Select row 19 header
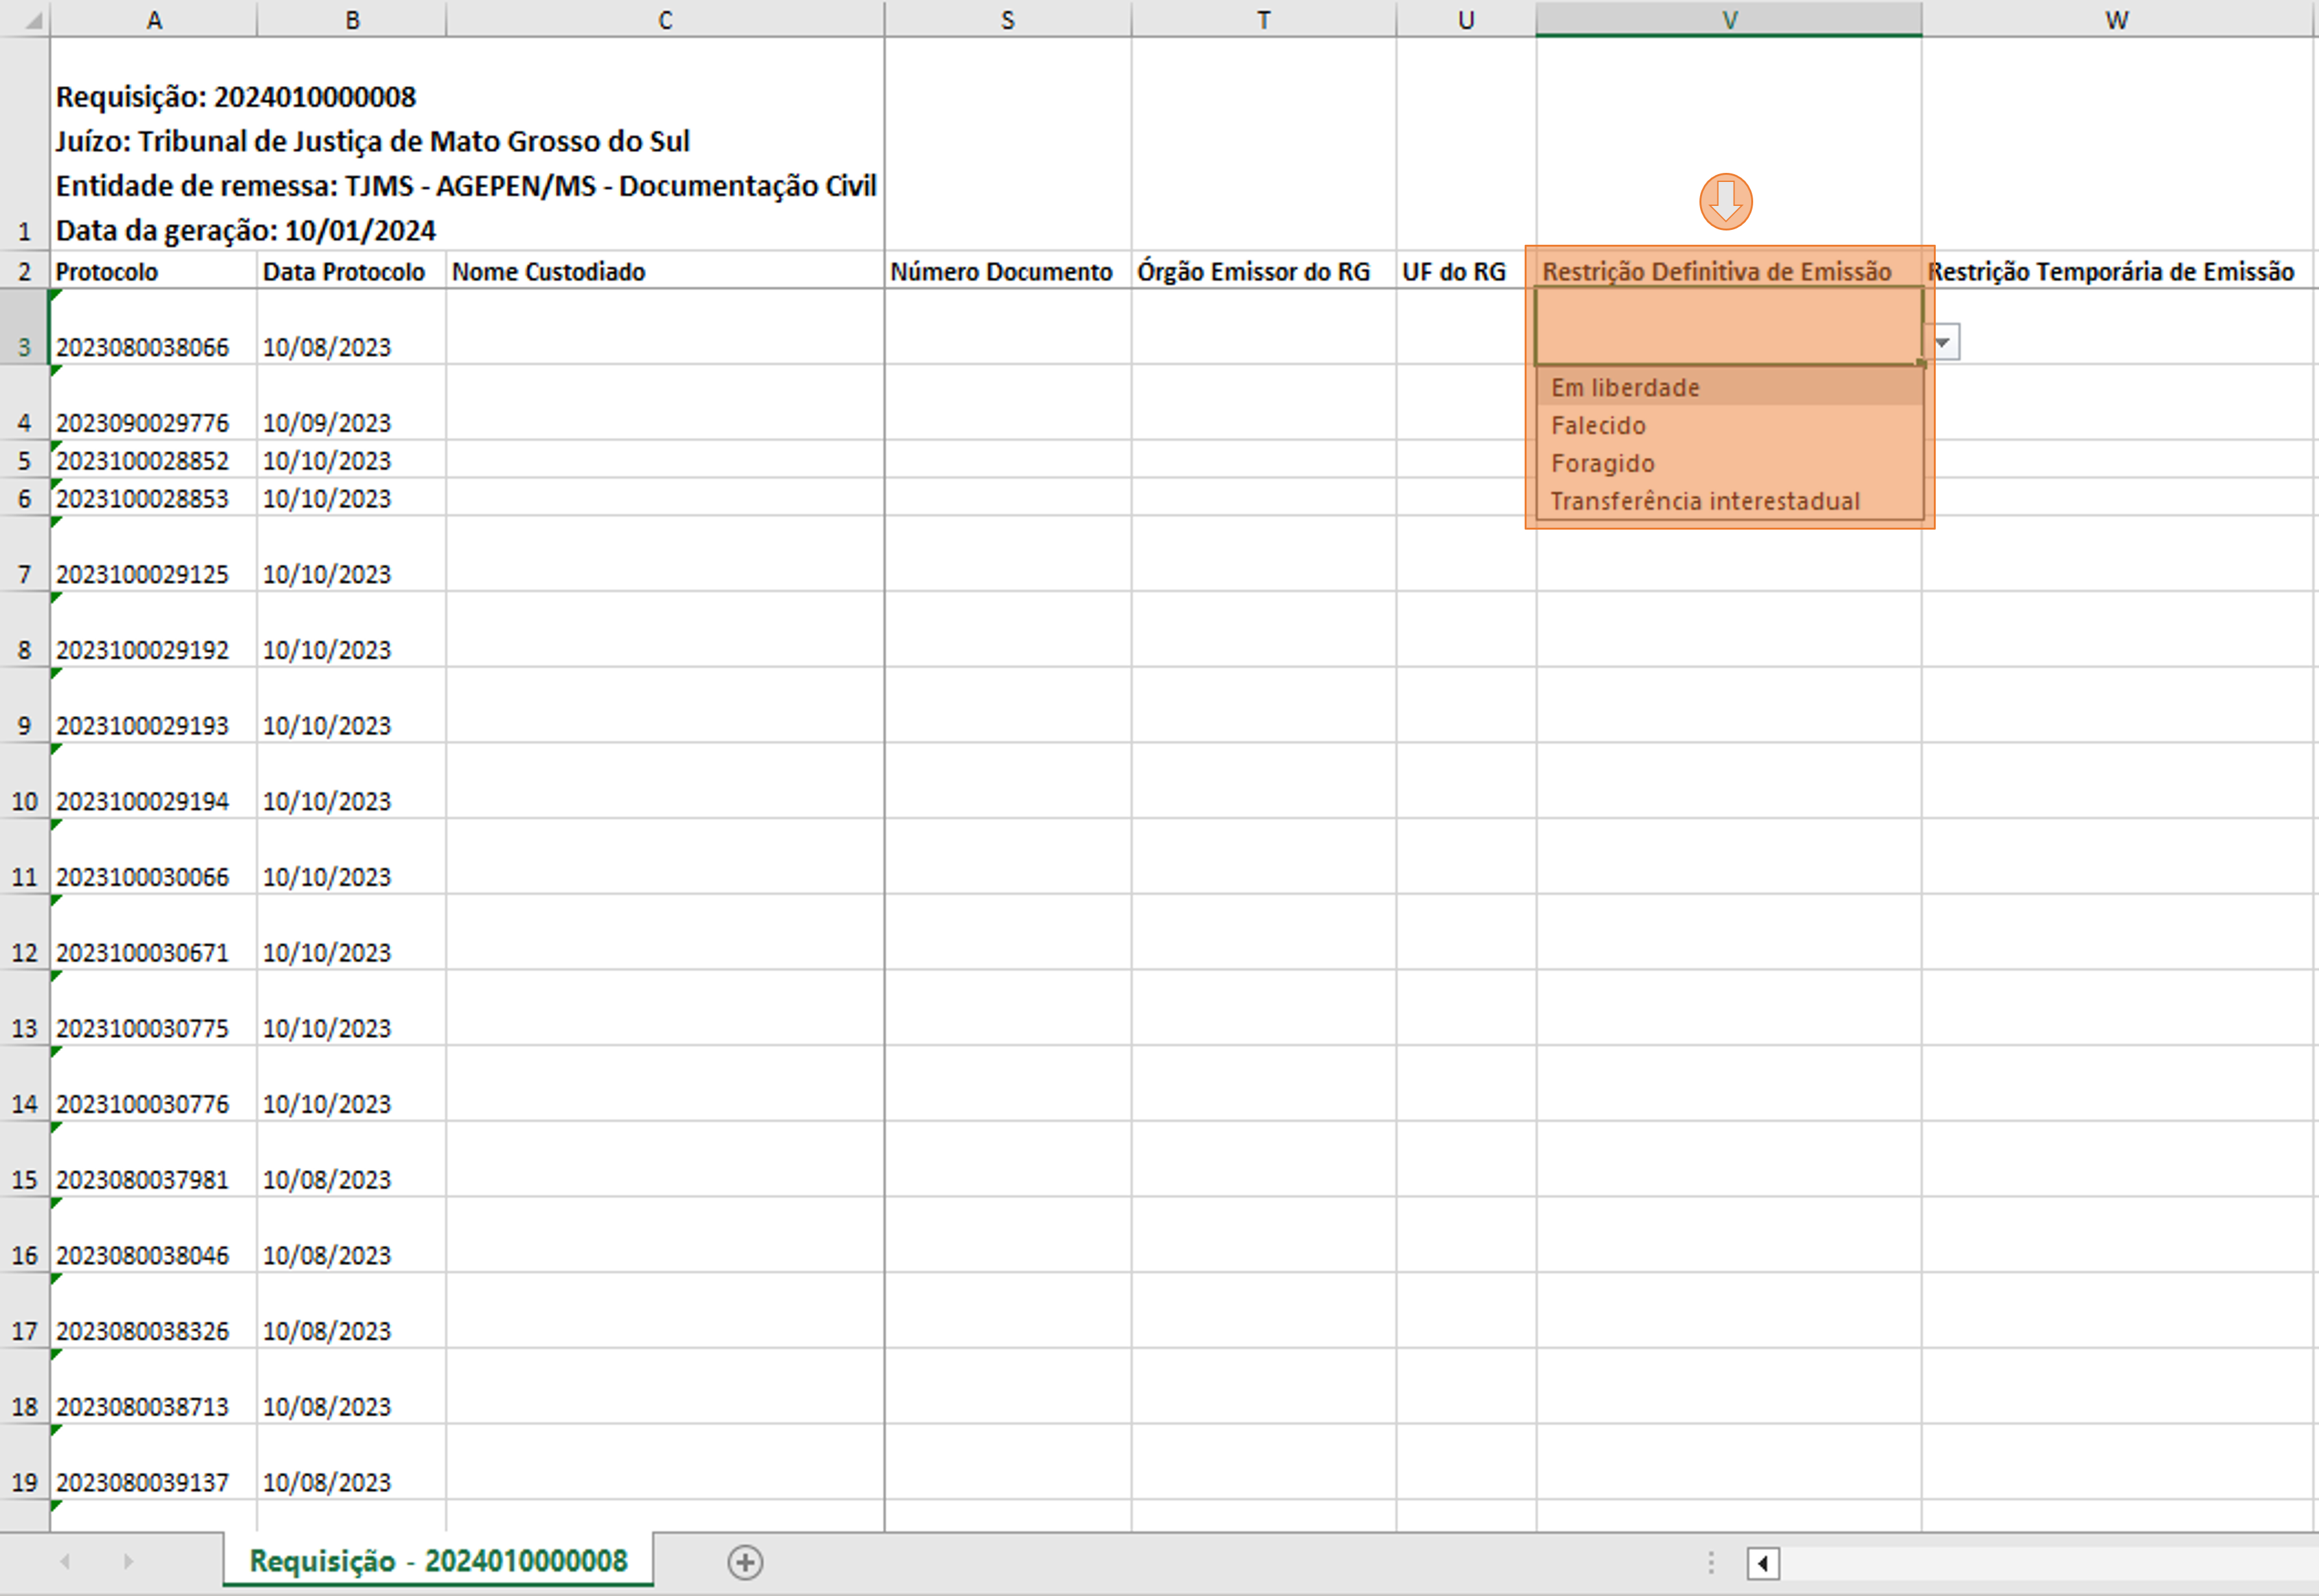Viewport: 2319px width, 1596px height. click(x=25, y=1462)
